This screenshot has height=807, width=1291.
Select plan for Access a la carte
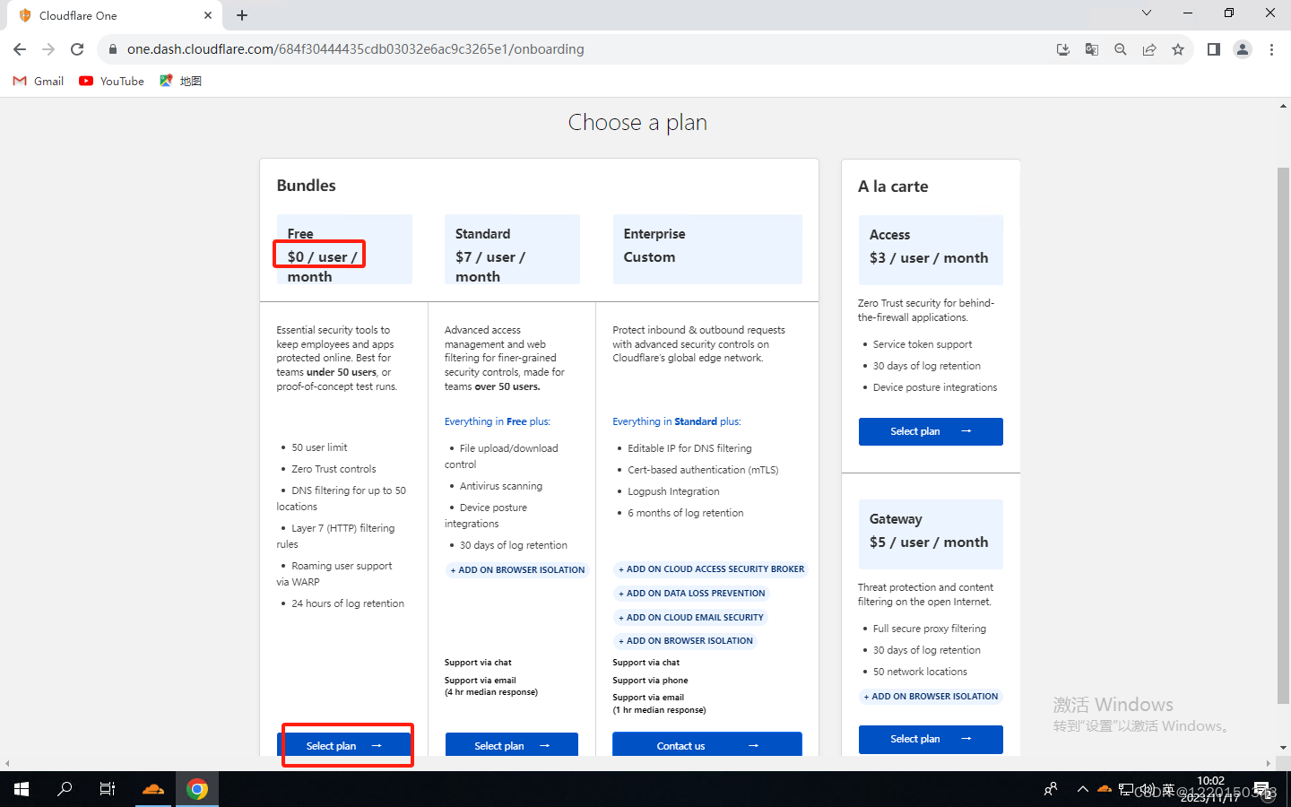pos(931,431)
